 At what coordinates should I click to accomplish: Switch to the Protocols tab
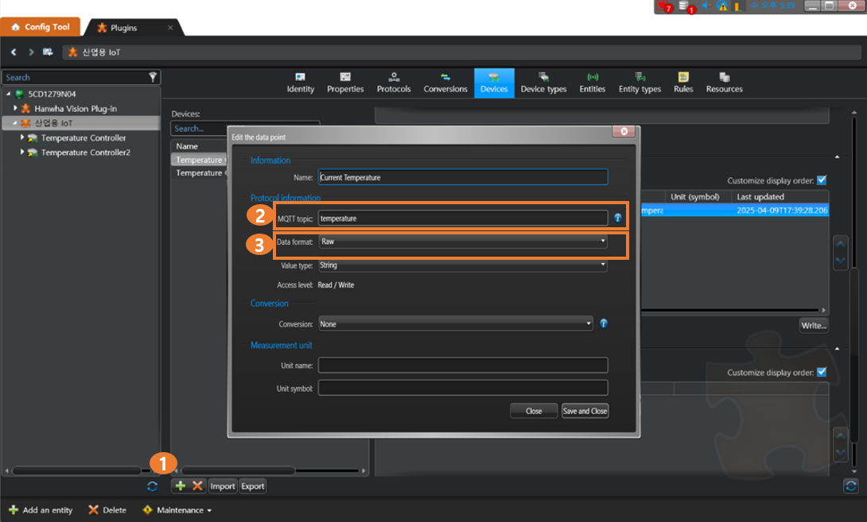[394, 83]
